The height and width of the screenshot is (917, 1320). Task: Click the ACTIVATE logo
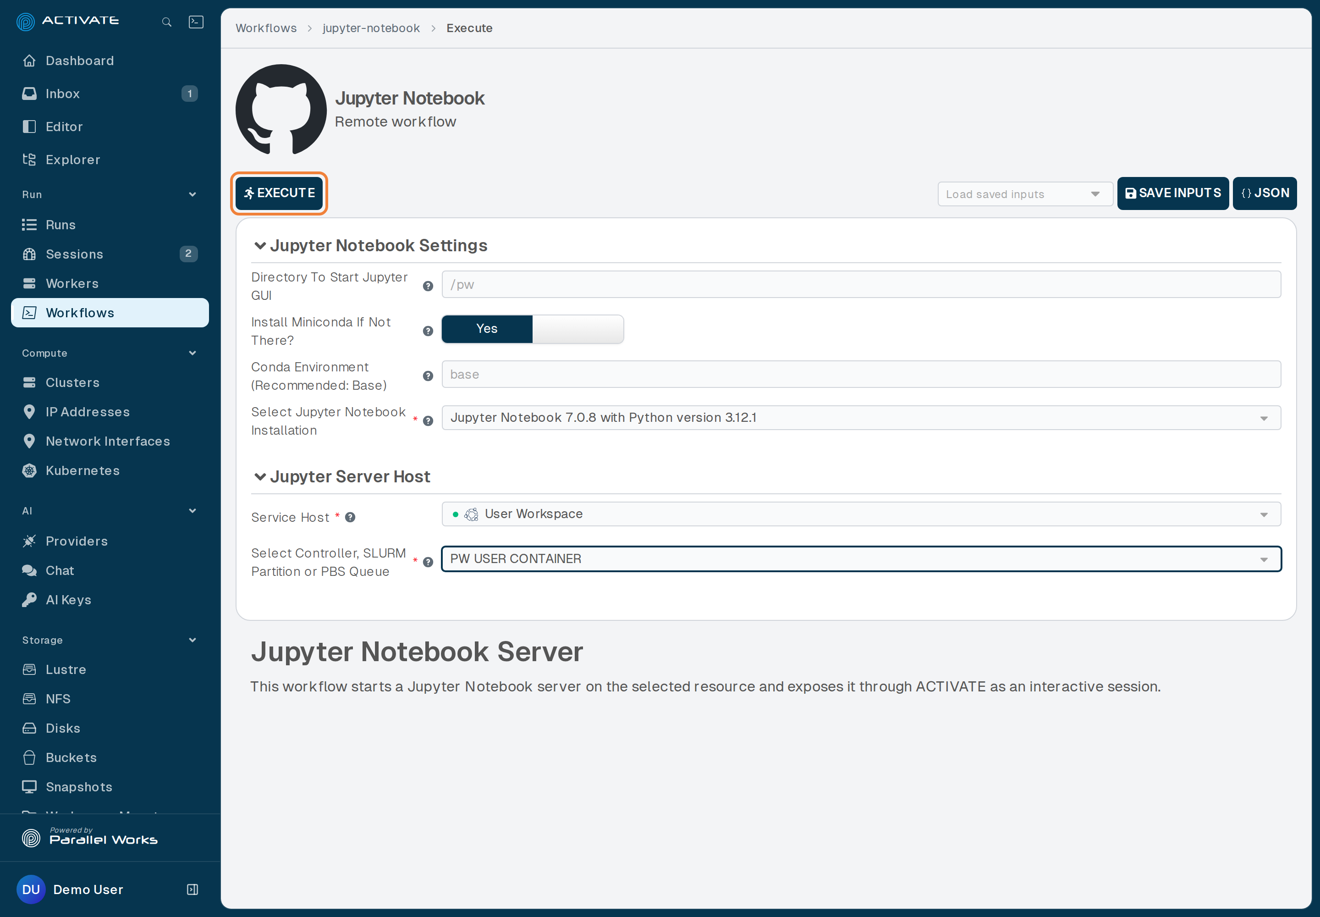pos(68,21)
